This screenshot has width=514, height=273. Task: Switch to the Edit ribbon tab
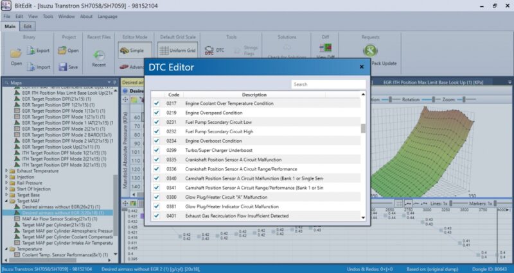(x=28, y=26)
